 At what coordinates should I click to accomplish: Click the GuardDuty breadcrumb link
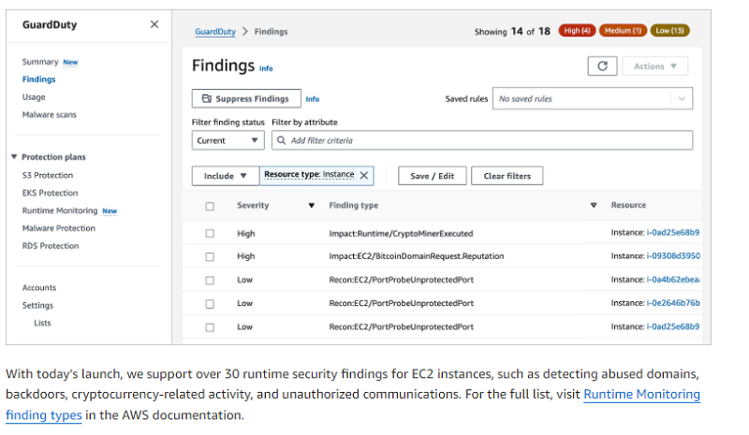tap(215, 32)
